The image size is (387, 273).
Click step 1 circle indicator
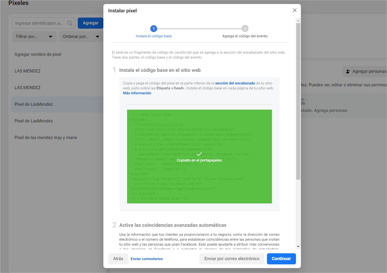tap(154, 29)
